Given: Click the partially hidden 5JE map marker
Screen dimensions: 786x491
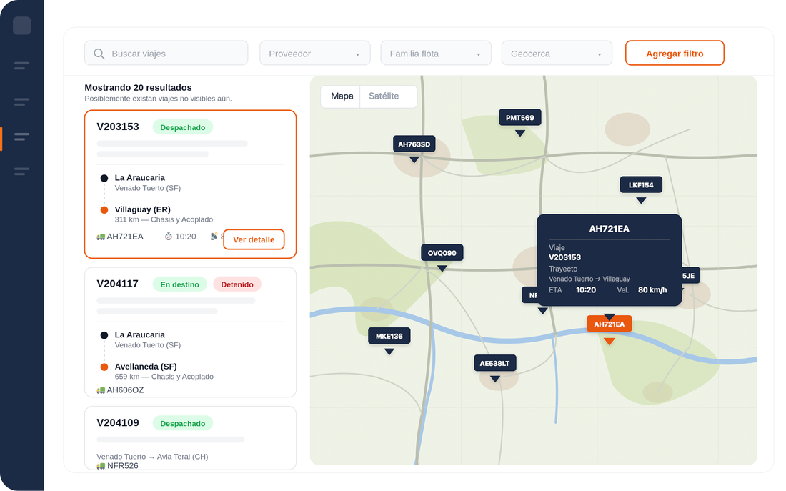Looking at the screenshot, I should pos(690,276).
